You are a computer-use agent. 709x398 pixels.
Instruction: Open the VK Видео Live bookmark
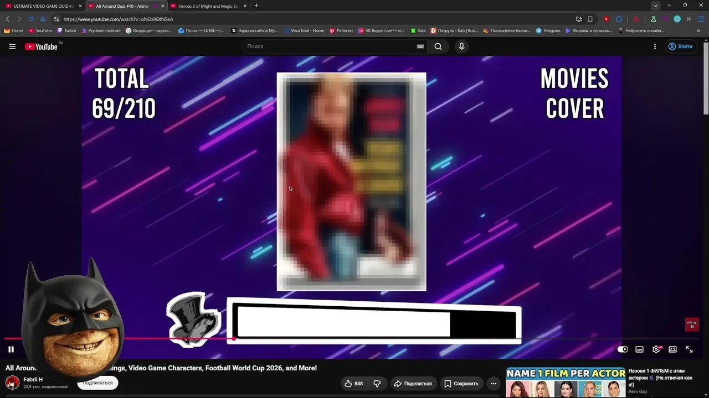(x=382, y=31)
